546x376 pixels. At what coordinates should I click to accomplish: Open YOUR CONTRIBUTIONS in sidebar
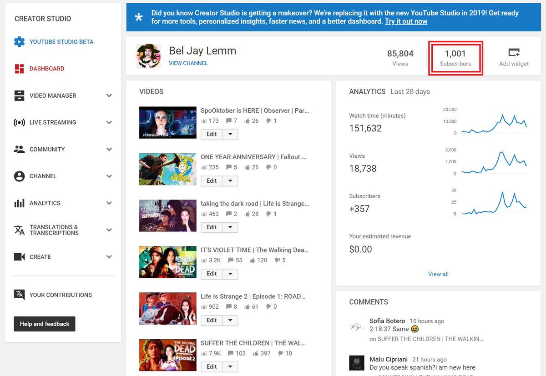[x=61, y=295]
